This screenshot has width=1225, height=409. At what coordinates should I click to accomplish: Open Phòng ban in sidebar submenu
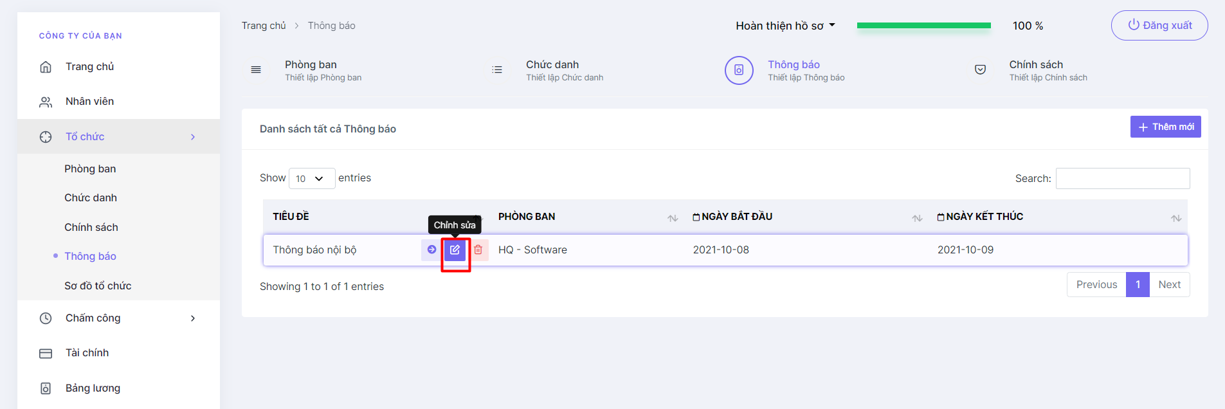tap(90, 168)
